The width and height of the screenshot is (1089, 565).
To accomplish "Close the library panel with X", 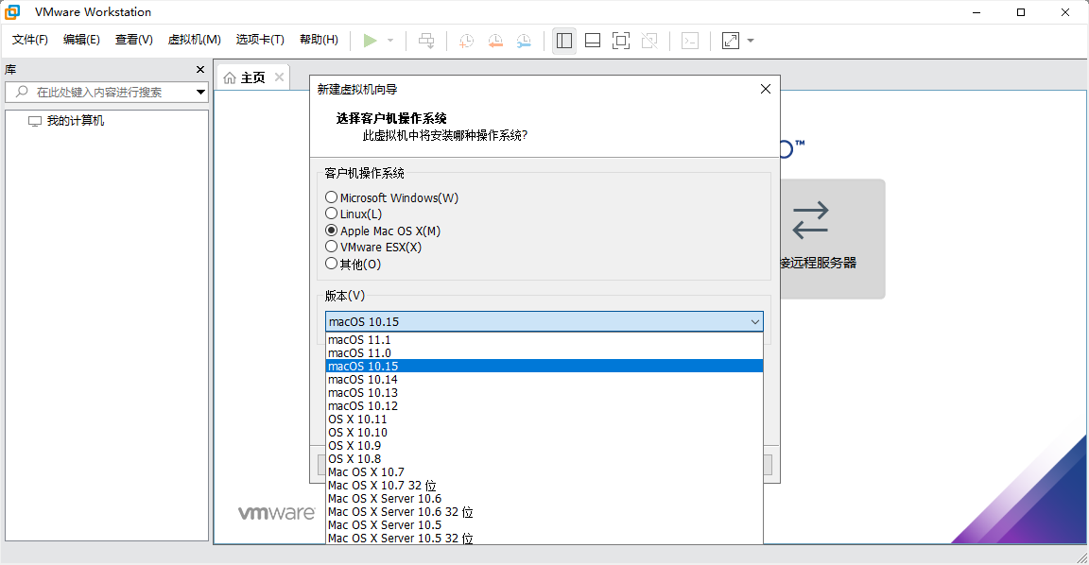I will pos(200,69).
